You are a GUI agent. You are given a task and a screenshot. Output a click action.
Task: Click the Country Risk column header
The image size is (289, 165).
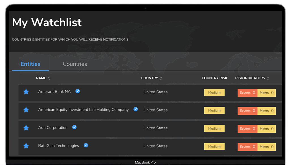tap(214, 78)
